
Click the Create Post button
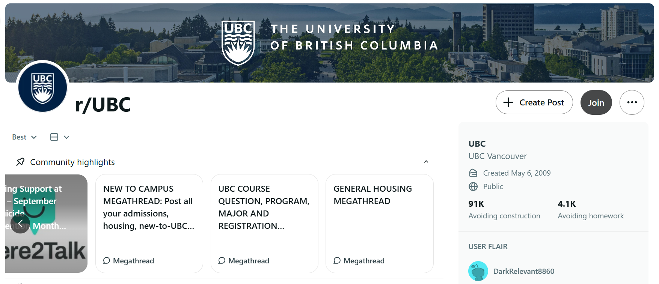click(534, 102)
